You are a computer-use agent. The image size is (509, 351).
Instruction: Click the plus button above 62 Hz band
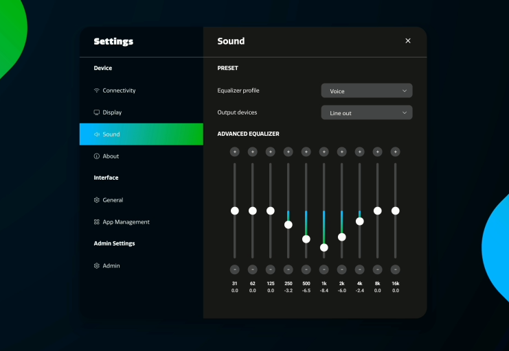click(x=253, y=152)
